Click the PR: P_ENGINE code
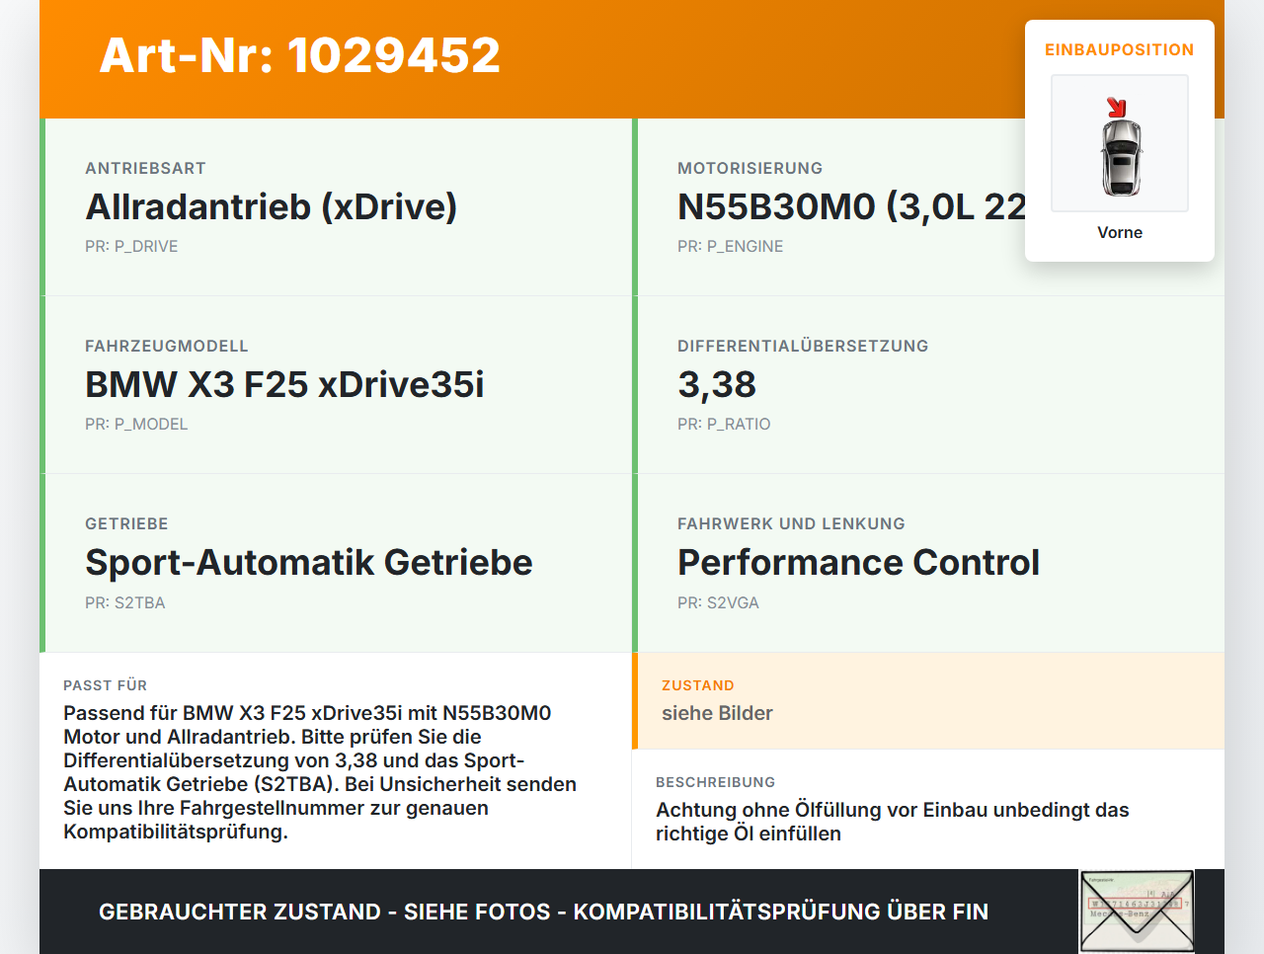The width and height of the screenshot is (1264, 954). [730, 246]
